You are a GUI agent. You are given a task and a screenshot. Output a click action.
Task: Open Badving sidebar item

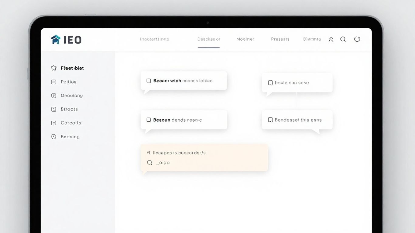(70, 137)
